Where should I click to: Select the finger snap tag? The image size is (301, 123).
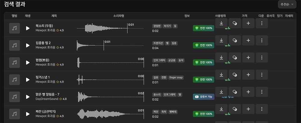(176, 78)
